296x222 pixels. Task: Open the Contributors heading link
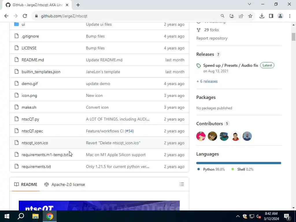pyautogui.click(x=210, y=124)
